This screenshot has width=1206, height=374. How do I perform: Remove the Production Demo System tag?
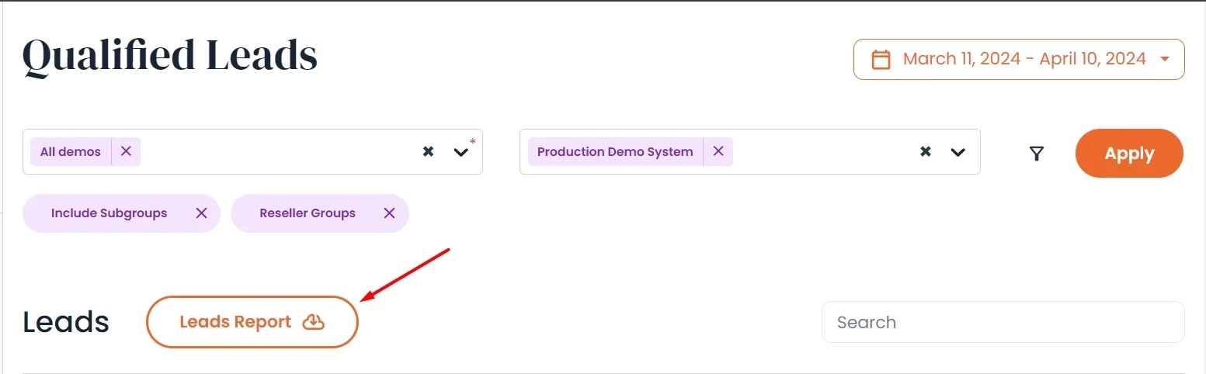pyautogui.click(x=718, y=151)
